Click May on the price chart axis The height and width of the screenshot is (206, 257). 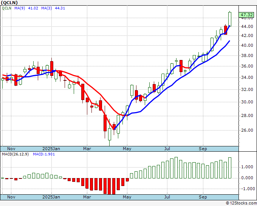tap(127, 149)
